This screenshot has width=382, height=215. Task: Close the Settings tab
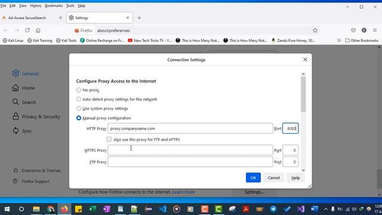(128, 18)
